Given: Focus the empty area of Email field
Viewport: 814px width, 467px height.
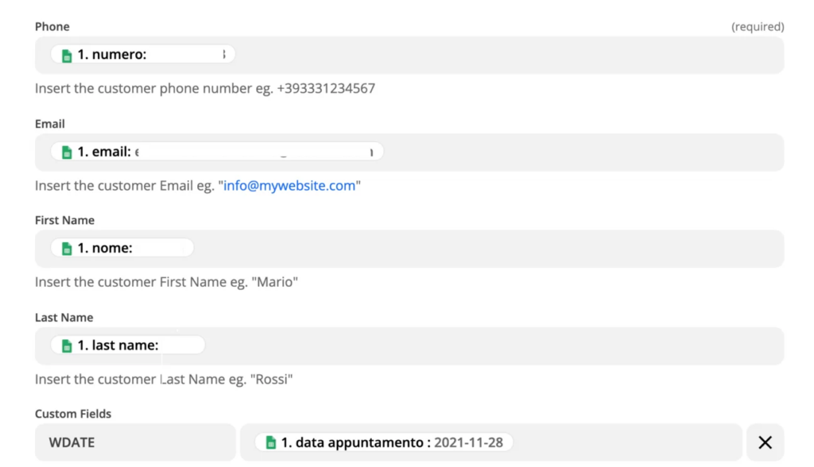Looking at the screenshot, I should [x=580, y=152].
